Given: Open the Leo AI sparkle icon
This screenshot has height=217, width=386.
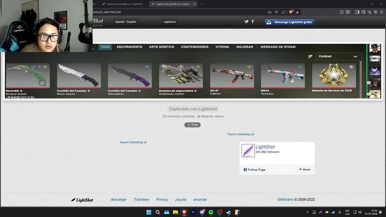Looking at the screenshot, I should (369, 12).
